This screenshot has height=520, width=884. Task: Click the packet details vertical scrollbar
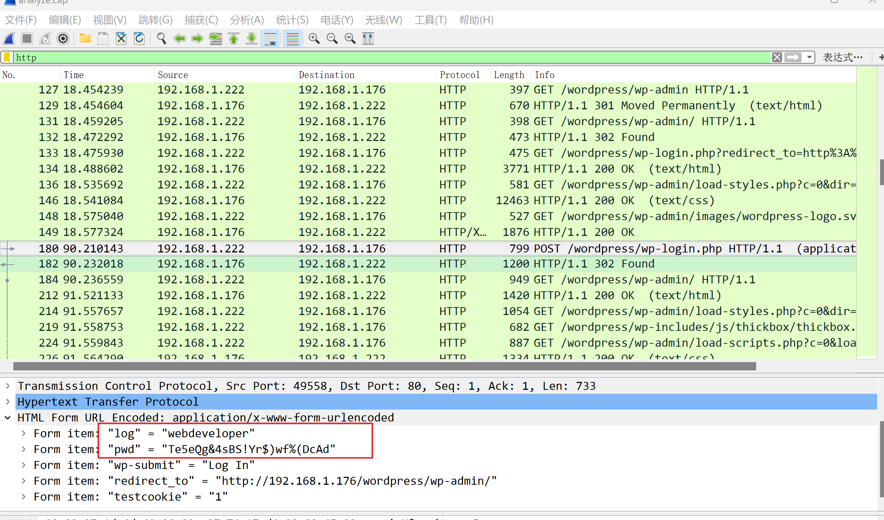coord(881,459)
